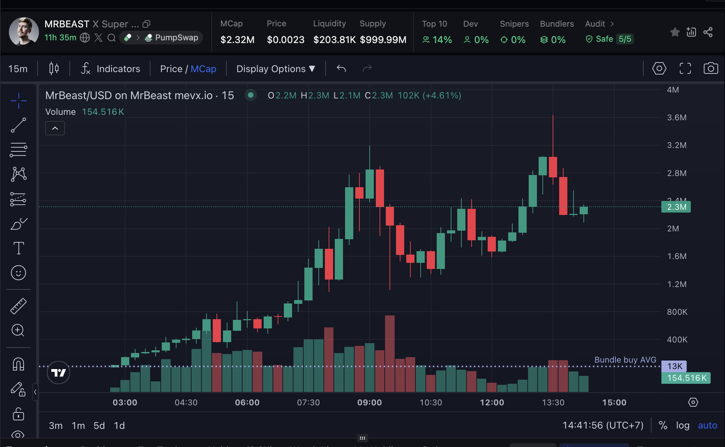Viewport: 725px width, 447px height.
Task: Open the token X profile
Action: (98, 38)
